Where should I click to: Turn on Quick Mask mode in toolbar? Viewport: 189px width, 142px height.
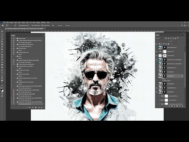tap(2, 93)
